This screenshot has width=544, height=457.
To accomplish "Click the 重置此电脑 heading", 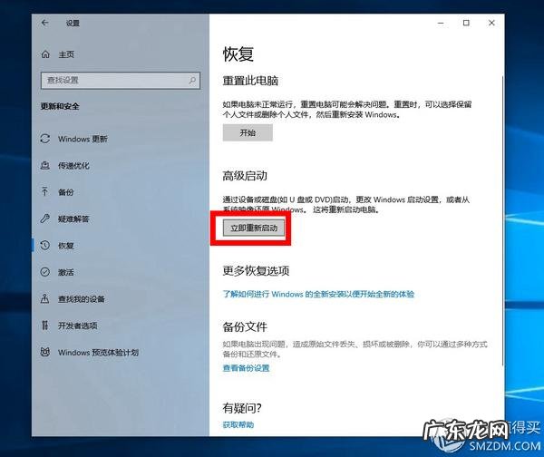I will (x=250, y=81).
